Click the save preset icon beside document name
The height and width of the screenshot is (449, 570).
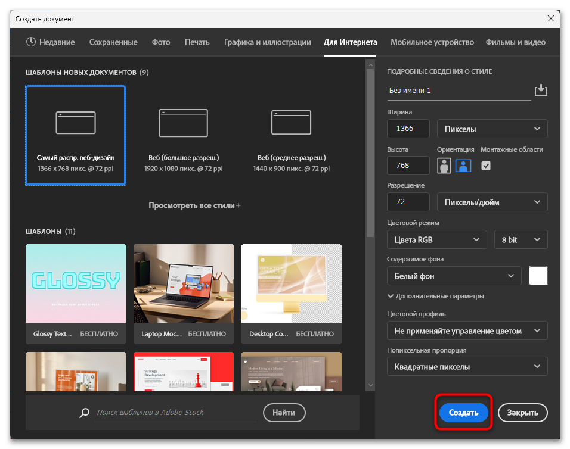[x=541, y=90]
